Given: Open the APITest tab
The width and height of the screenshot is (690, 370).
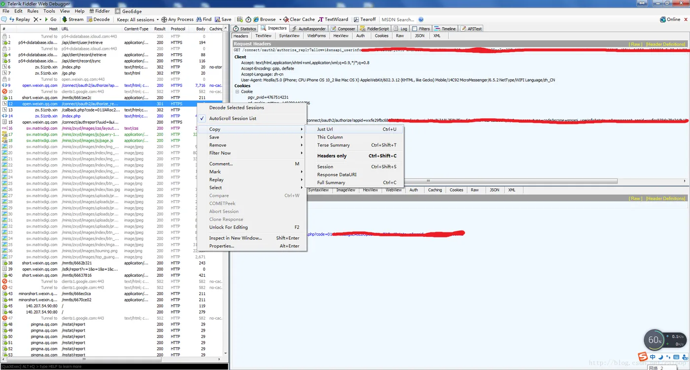Looking at the screenshot, I should click(x=471, y=29).
